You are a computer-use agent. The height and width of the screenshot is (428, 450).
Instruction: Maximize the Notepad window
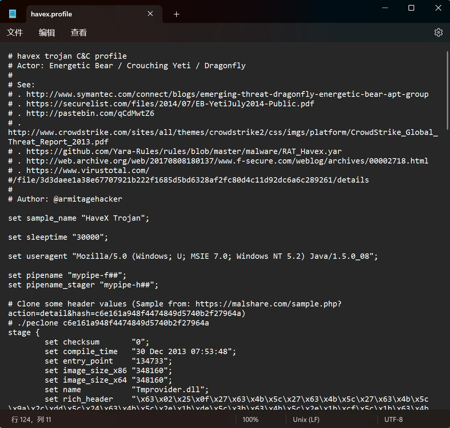pyautogui.click(x=411, y=8)
